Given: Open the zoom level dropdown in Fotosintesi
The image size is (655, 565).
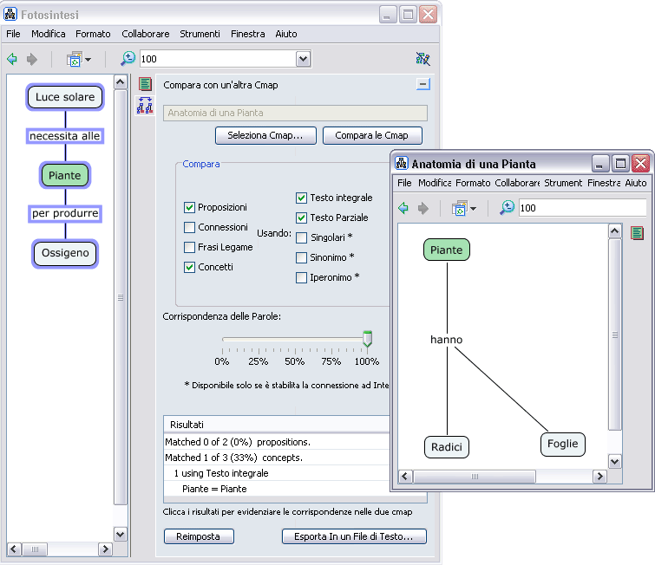Looking at the screenshot, I should pos(303,59).
